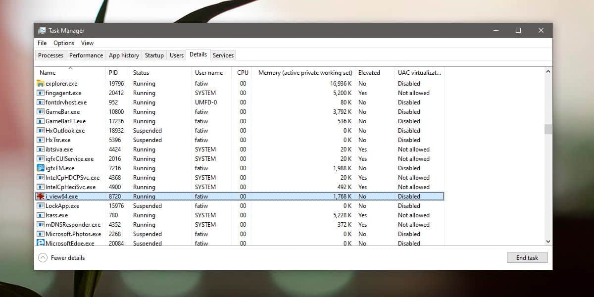Sort by the User name column header

tap(212, 73)
